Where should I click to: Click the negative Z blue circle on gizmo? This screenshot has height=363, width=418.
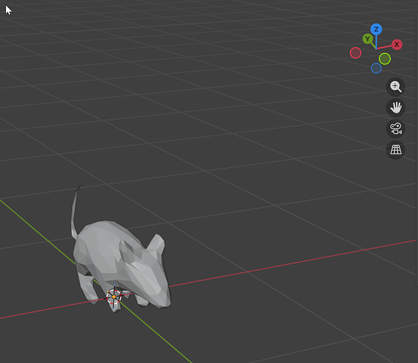click(x=376, y=68)
